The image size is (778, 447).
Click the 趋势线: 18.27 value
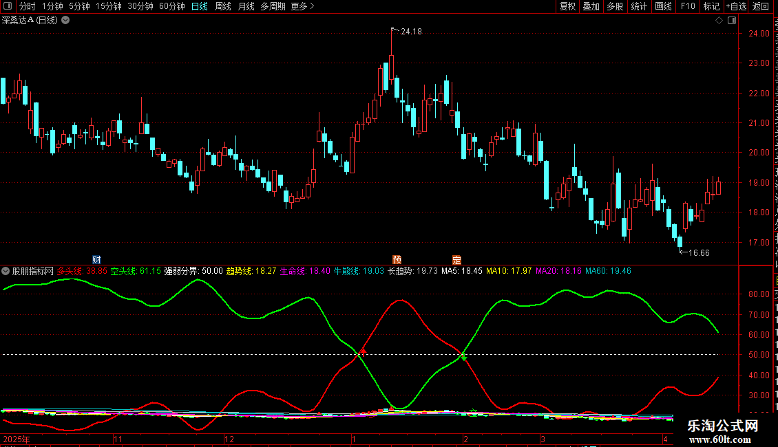251,271
